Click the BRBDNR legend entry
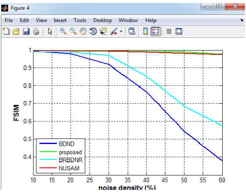 click(71, 160)
